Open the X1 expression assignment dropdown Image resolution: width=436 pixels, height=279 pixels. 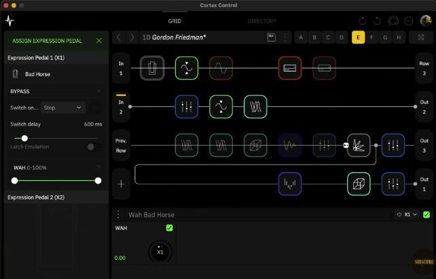coord(407,214)
